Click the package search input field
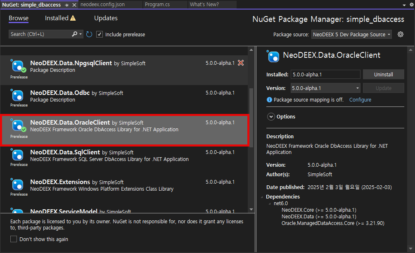The width and height of the screenshot is (415, 253). (40, 34)
